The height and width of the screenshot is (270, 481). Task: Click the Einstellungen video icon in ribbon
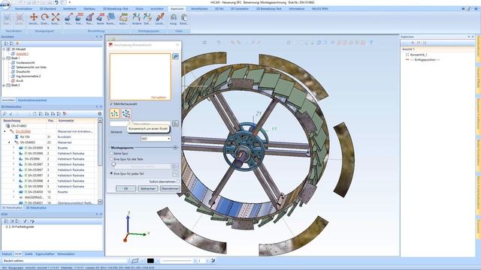pyautogui.click(x=184, y=19)
